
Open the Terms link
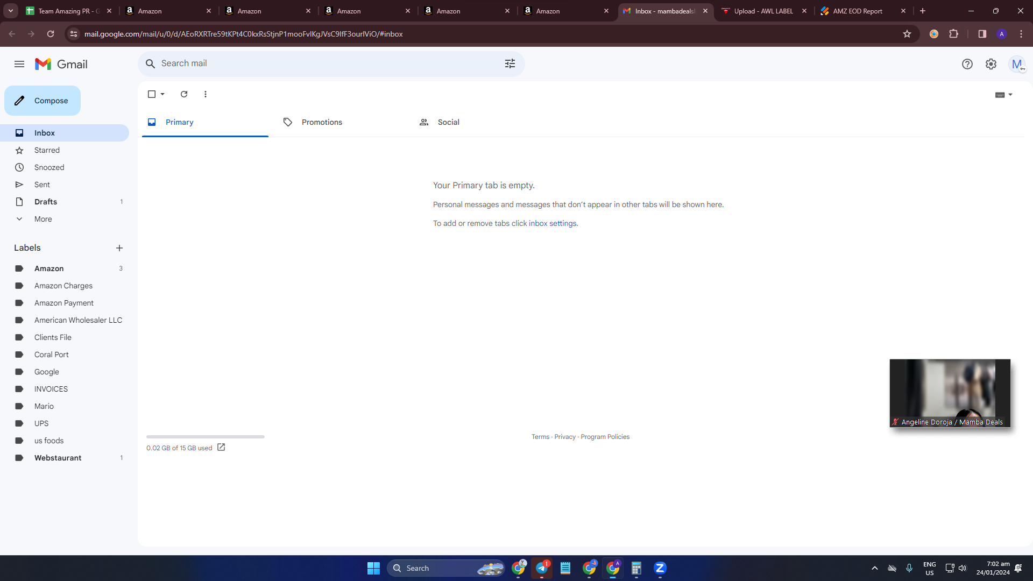click(x=540, y=437)
